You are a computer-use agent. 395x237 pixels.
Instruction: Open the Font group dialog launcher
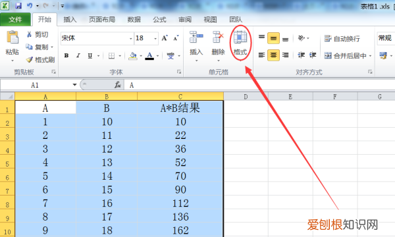pos(179,72)
